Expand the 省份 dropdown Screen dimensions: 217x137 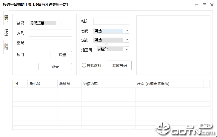tap(111, 31)
